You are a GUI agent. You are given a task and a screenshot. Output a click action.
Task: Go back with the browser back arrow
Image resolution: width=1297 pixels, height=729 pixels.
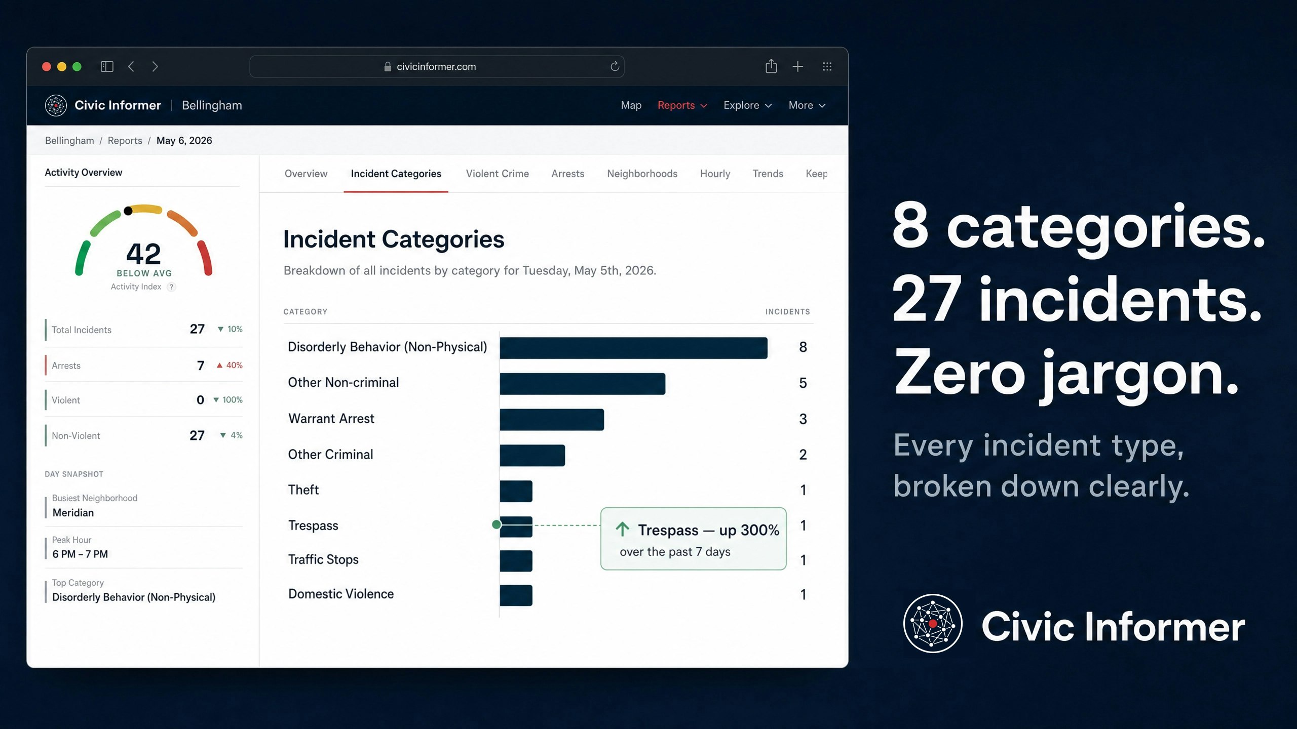click(x=131, y=66)
